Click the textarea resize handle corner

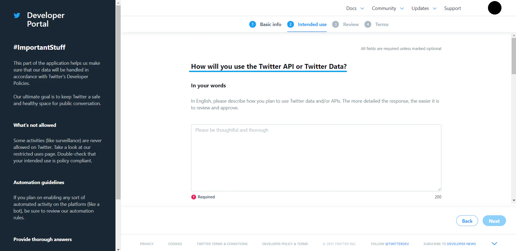(439, 189)
